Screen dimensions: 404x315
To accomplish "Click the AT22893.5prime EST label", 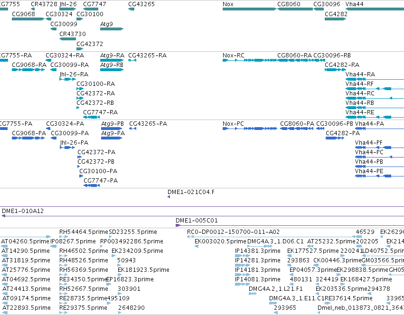I will 26,308.
